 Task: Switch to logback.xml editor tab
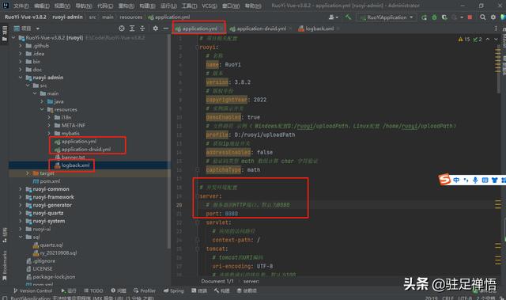point(316,28)
